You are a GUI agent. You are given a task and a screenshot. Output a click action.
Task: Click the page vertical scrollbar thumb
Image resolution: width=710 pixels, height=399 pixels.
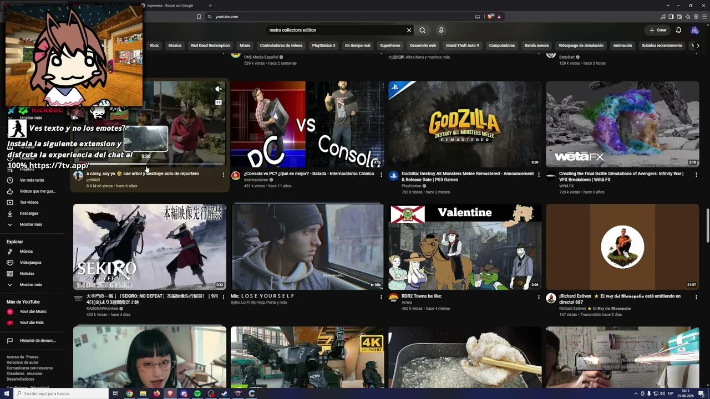click(x=707, y=225)
